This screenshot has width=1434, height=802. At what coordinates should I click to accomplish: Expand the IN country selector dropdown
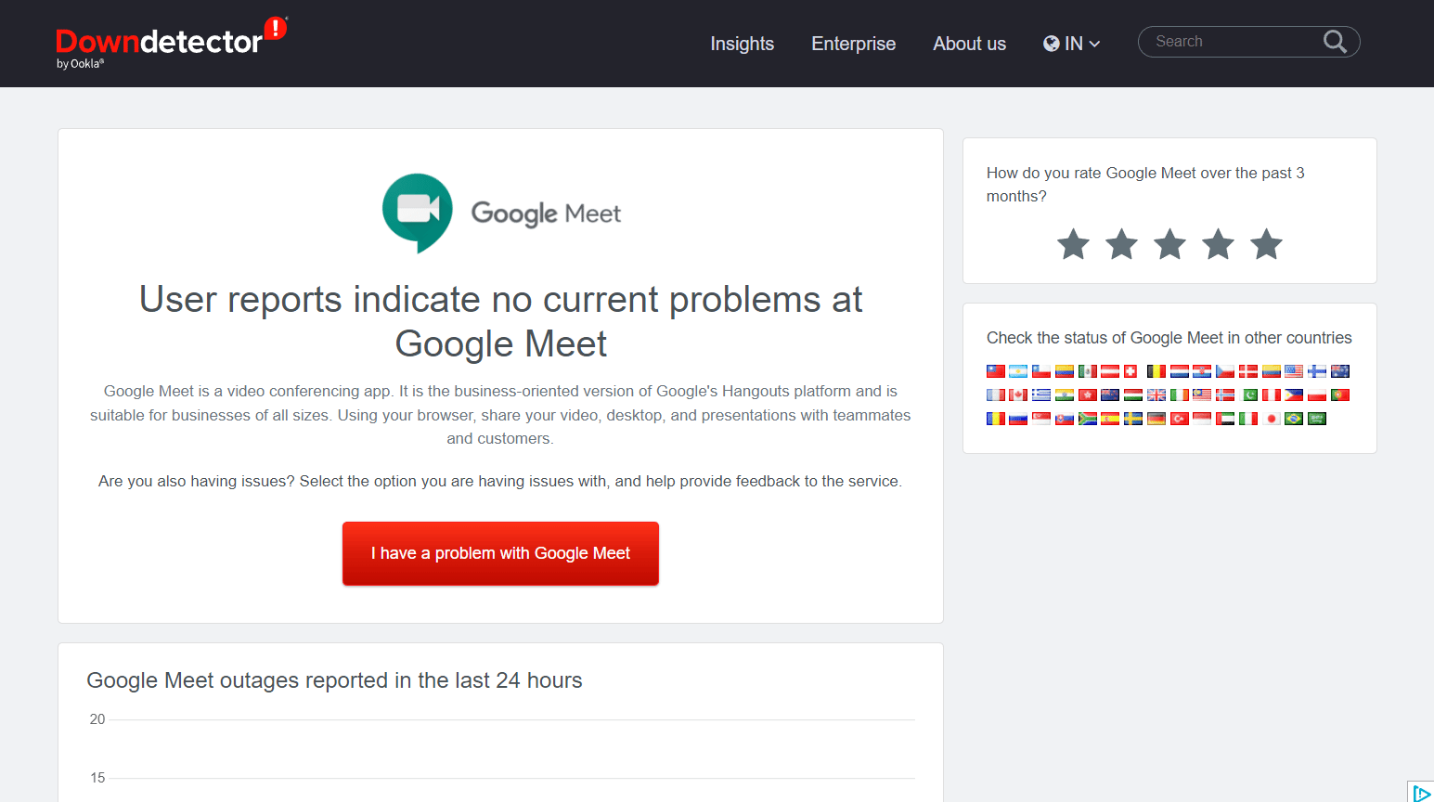click(1072, 44)
